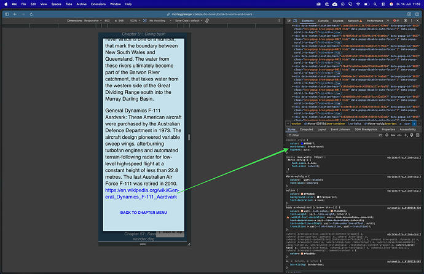
Task: Activate the inspect element picker icon
Action: [x=289, y=20]
